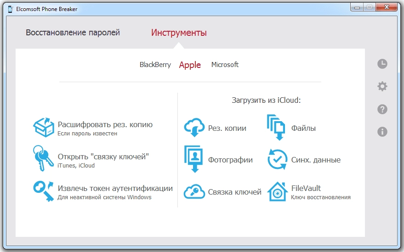
Task: Open settings via the gear icon
Action: [382, 86]
